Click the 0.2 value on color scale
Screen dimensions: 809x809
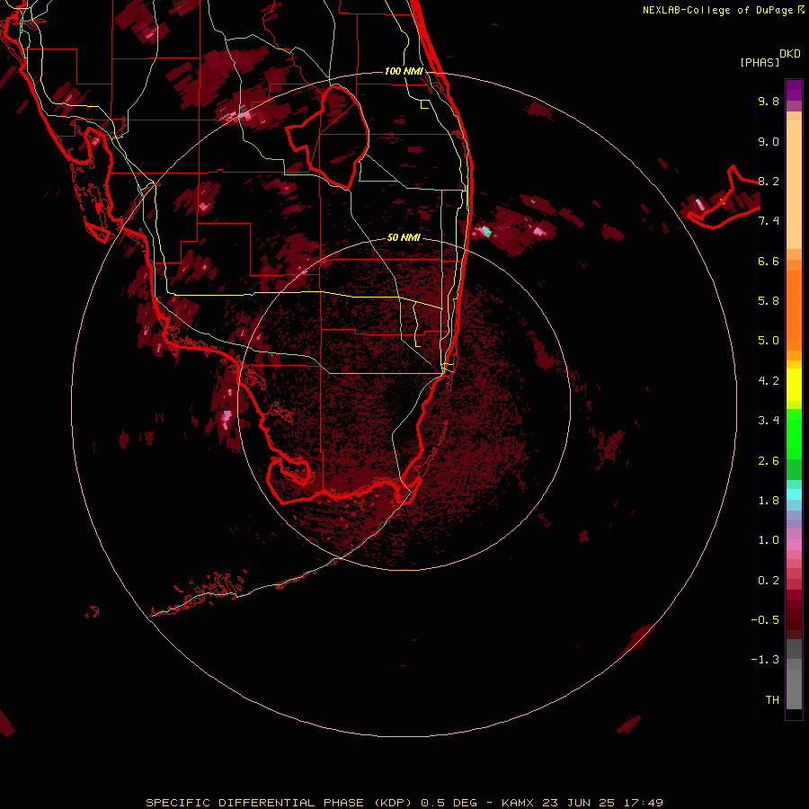click(769, 581)
